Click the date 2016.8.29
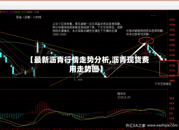Image resolution: width=179 pixels, height=130 pixels. click(x=124, y=97)
